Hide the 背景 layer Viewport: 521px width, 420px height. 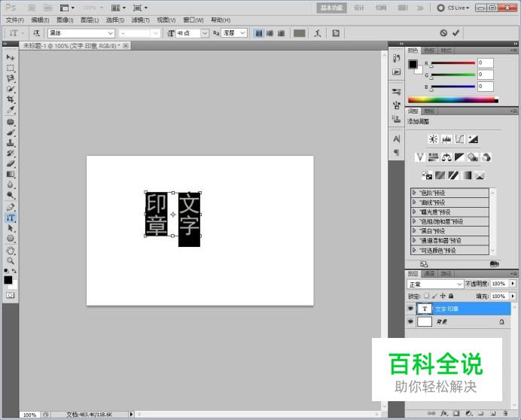[410, 321]
